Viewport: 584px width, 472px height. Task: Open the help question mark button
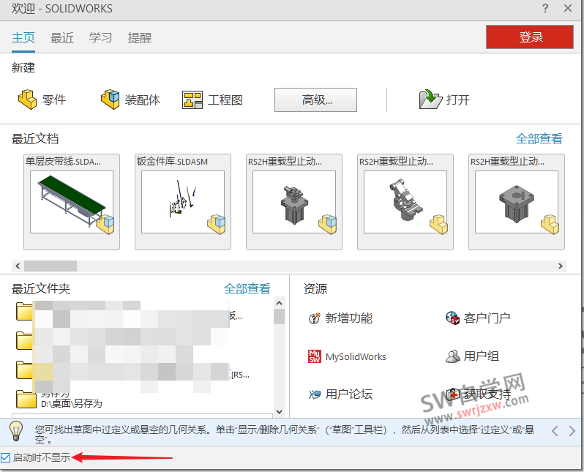point(545,8)
